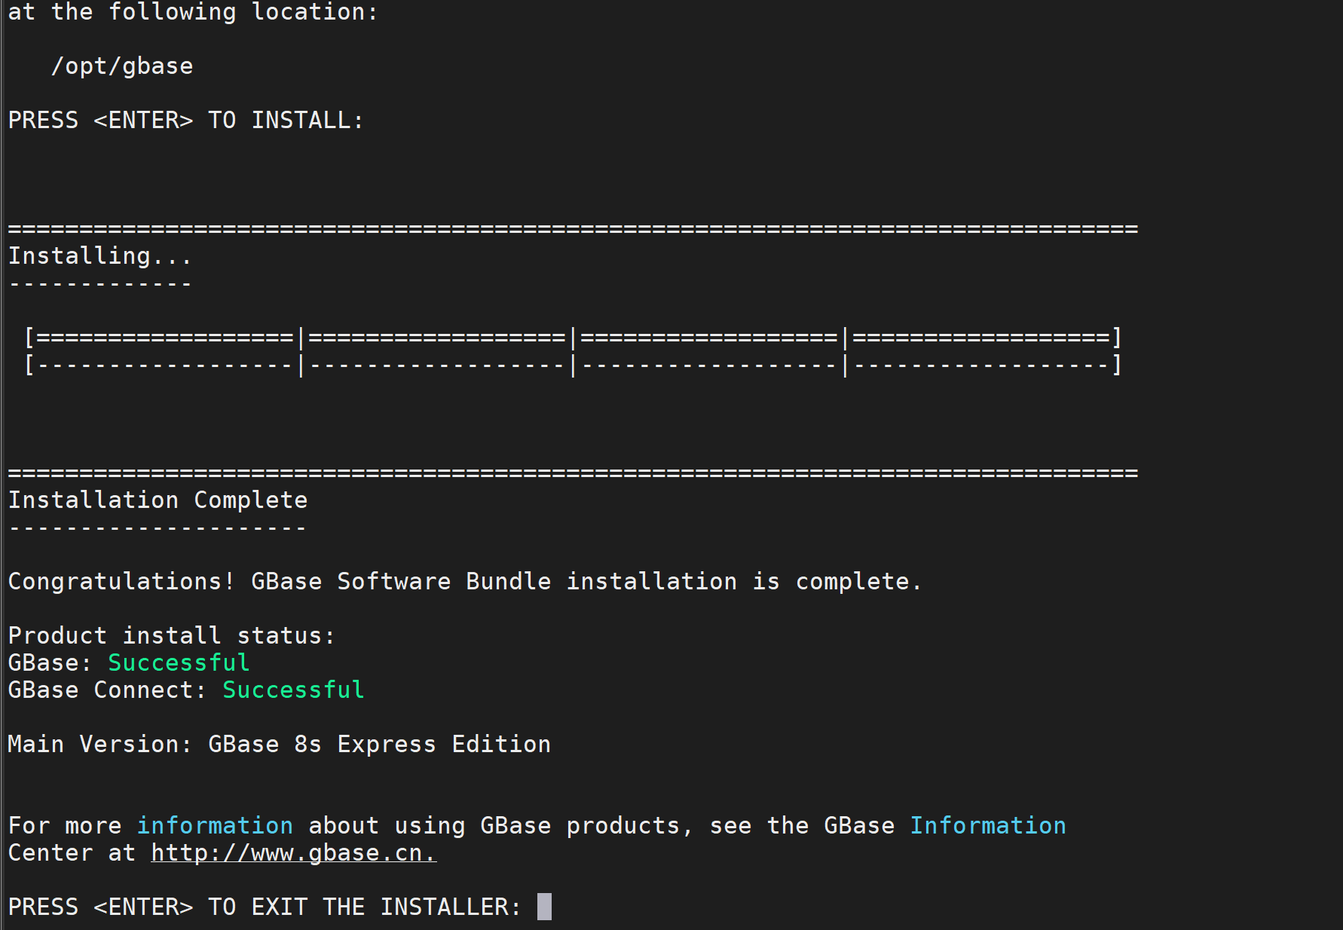1343x930 pixels.
Task: Click the 'Main Version: GBase 8s Express Edition' line
Action: click(x=280, y=745)
